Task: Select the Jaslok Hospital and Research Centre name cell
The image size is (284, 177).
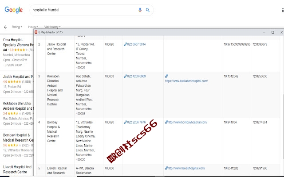Action: (60, 56)
